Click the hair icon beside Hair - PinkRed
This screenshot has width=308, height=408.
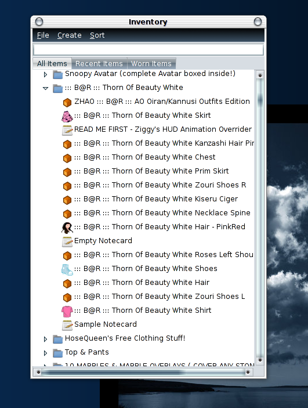pyautogui.click(x=67, y=228)
